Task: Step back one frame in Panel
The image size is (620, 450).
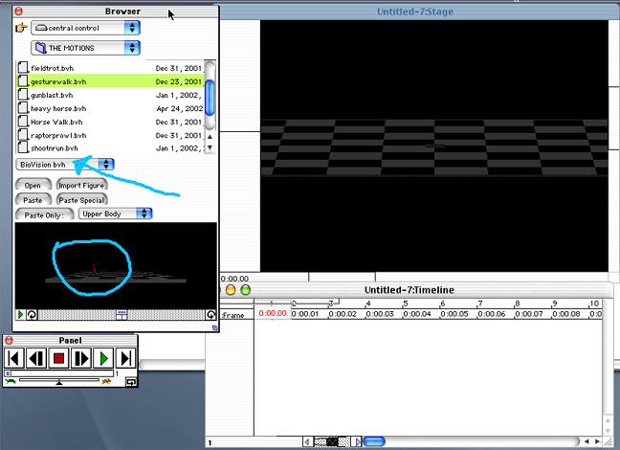Action: [36, 359]
